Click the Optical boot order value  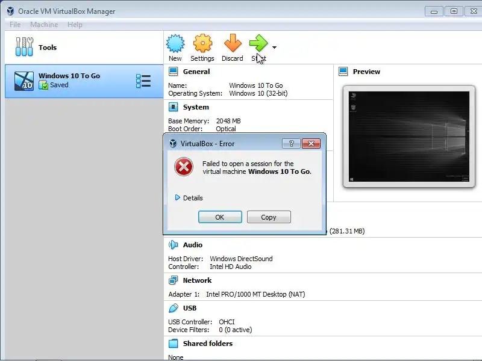[226, 129]
